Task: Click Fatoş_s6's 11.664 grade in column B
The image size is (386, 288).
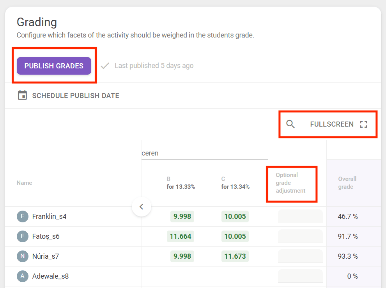Action: pos(180,236)
